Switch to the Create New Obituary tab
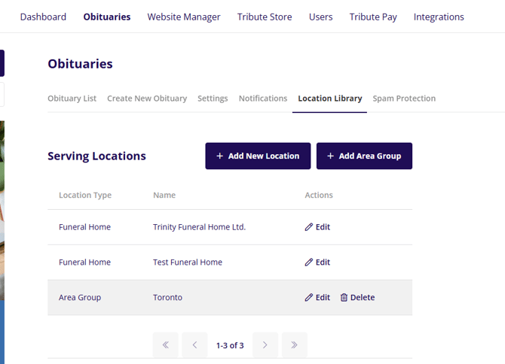 coord(147,99)
